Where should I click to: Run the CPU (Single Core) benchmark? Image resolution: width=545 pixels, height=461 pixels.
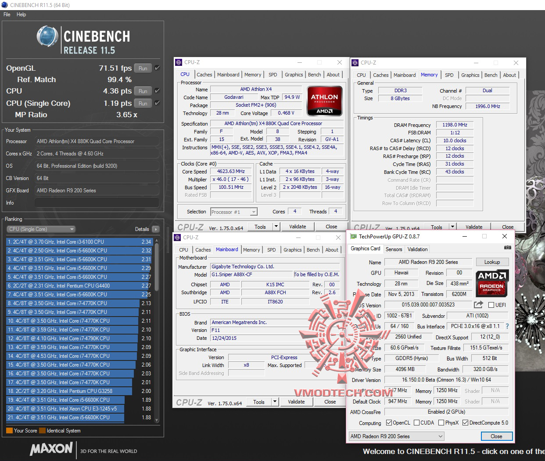(x=143, y=103)
